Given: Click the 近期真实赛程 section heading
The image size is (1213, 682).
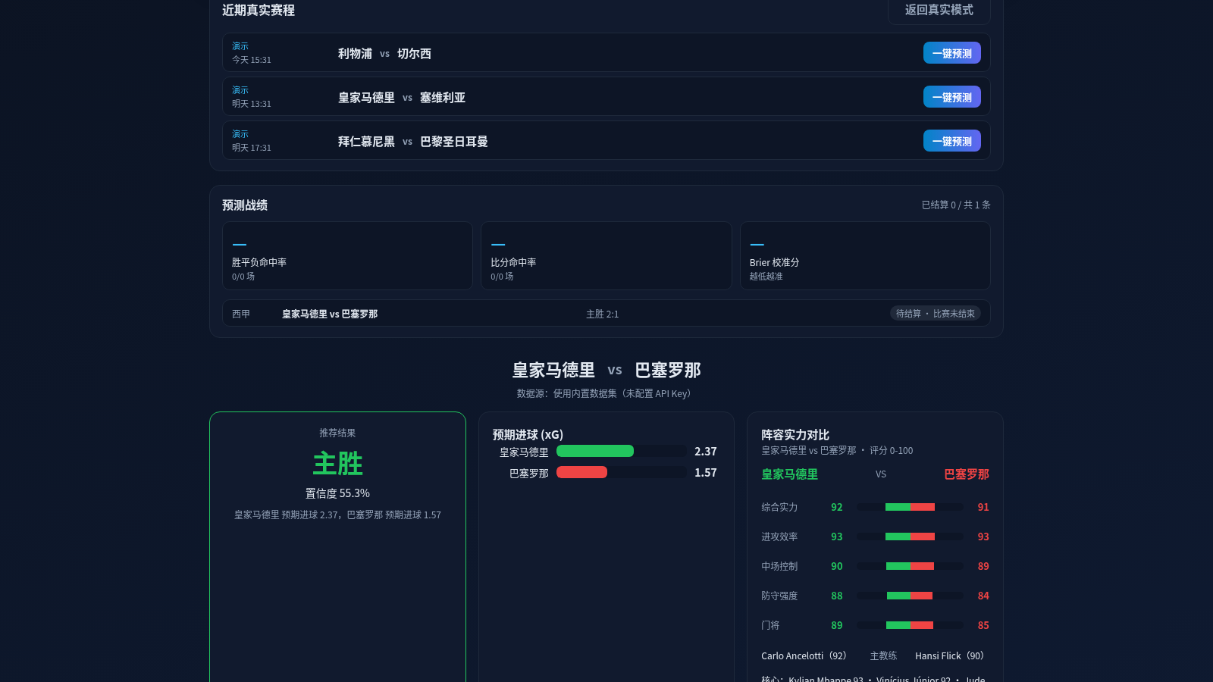Looking at the screenshot, I should pyautogui.click(x=259, y=10).
